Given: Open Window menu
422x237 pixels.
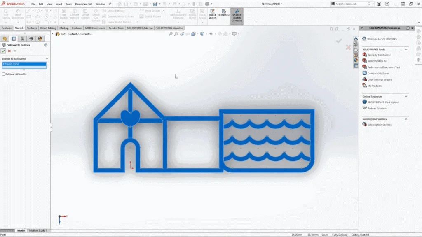Looking at the screenshot, I should tap(101, 4).
